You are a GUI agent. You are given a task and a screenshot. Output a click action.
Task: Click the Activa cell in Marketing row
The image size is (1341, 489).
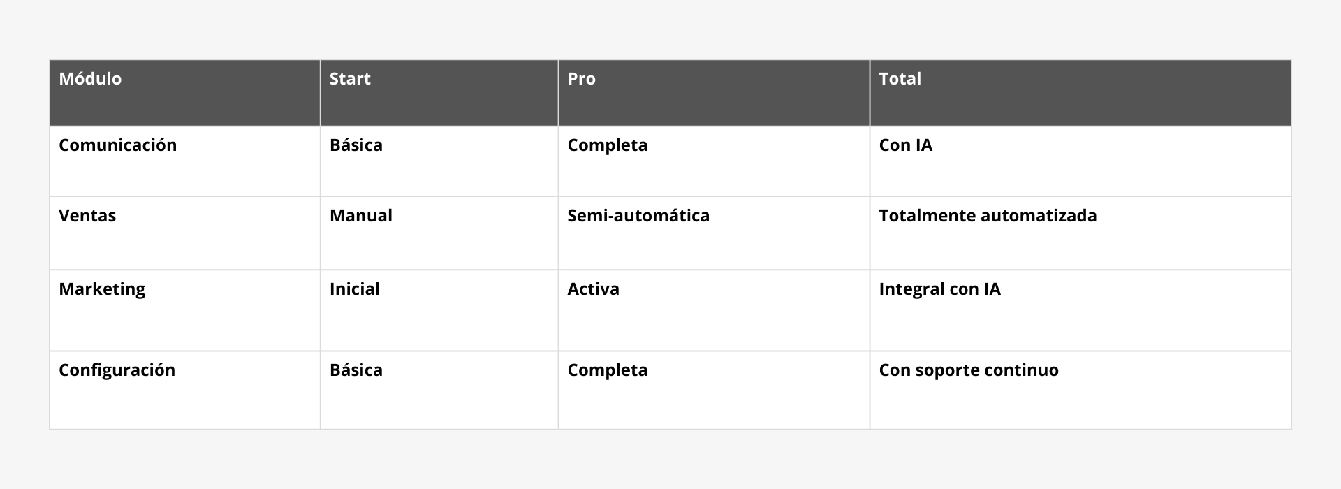pyautogui.click(x=593, y=289)
